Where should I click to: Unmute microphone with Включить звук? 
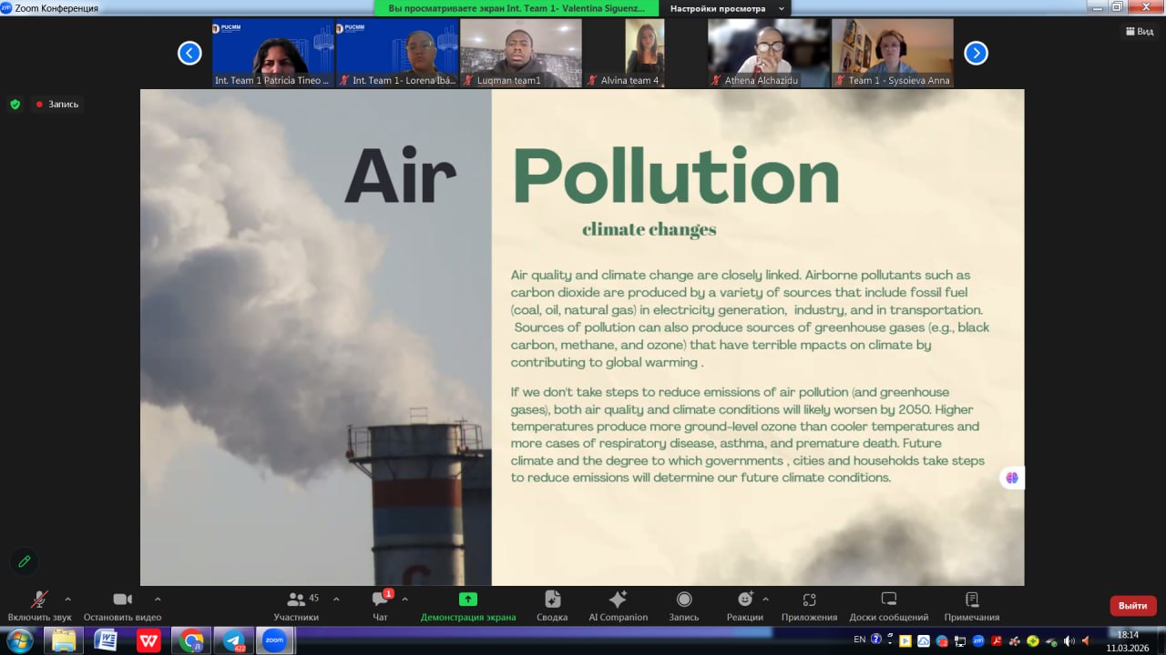point(39,606)
